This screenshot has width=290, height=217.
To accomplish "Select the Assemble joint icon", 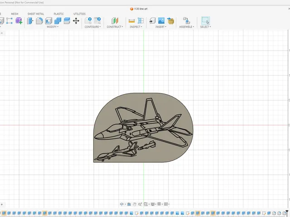I will (x=186, y=21).
